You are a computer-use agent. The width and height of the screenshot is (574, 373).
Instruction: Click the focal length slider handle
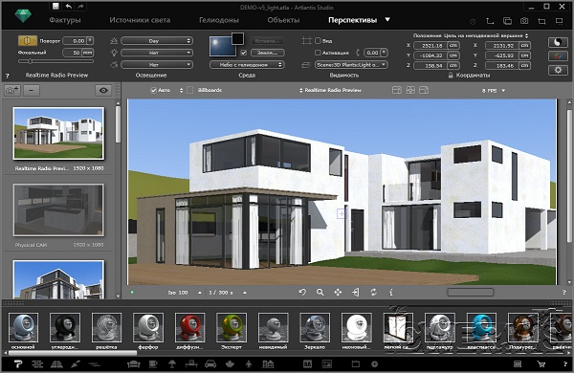[x=31, y=61]
